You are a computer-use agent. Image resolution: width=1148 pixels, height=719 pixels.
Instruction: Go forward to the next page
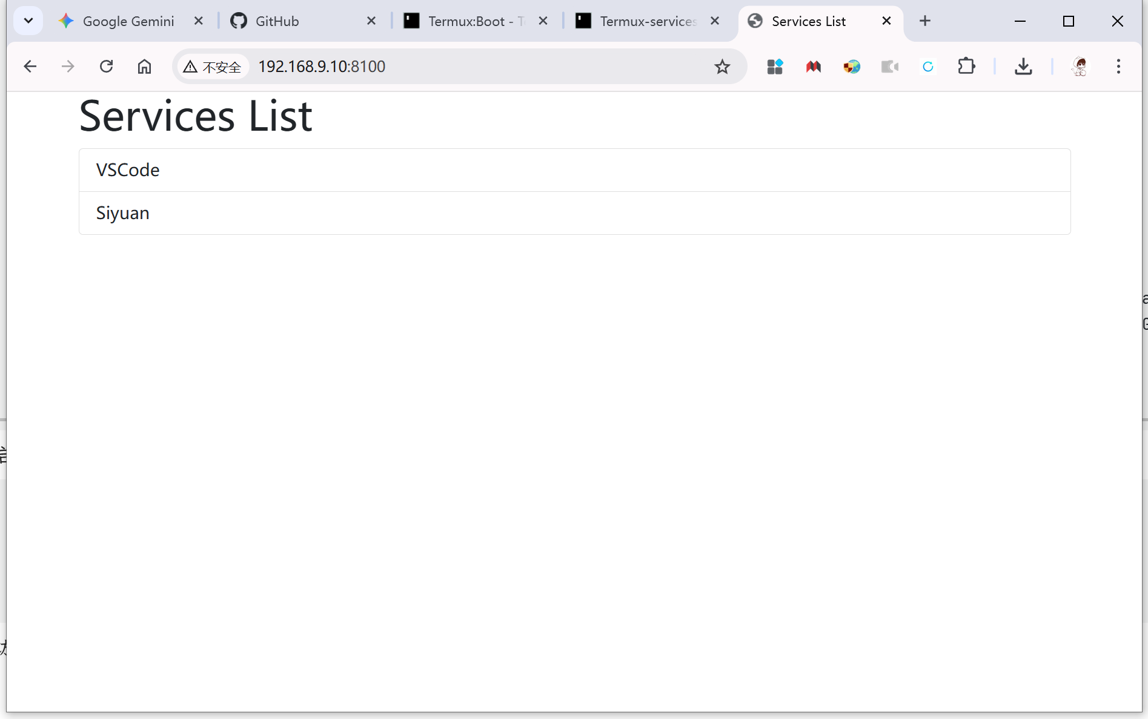(x=68, y=67)
